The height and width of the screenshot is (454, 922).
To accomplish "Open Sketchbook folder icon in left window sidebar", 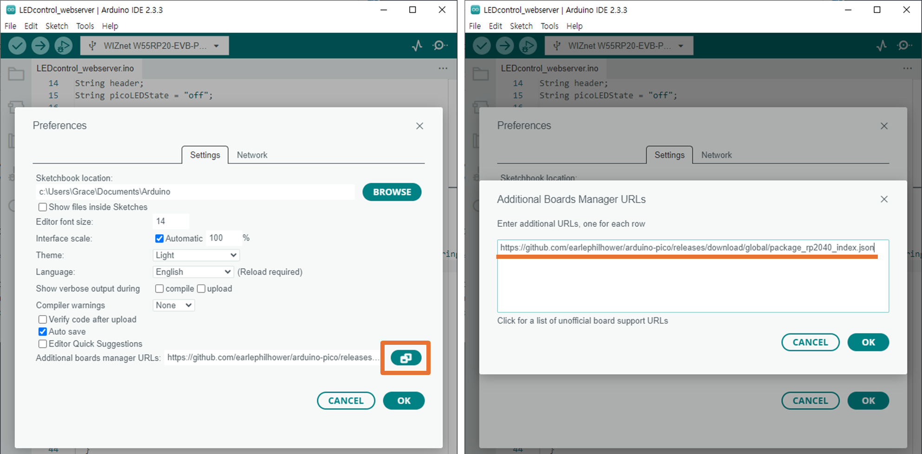I will point(16,74).
